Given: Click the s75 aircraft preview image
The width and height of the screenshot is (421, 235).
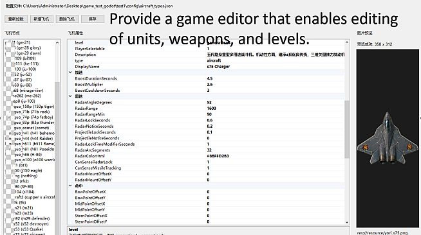Looking at the screenshot, I should coord(388,139).
